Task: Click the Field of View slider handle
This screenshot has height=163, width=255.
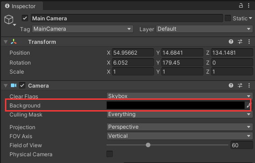Action: pyautogui.click(x=148, y=145)
